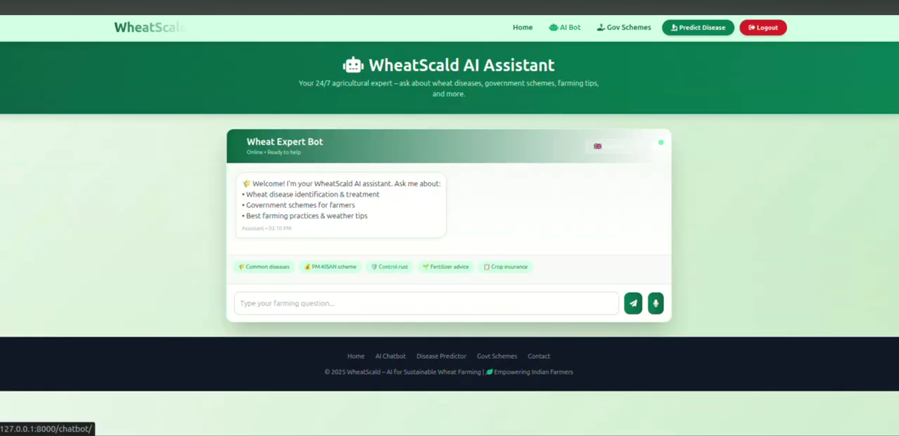Go to Home in navbar

coord(523,27)
